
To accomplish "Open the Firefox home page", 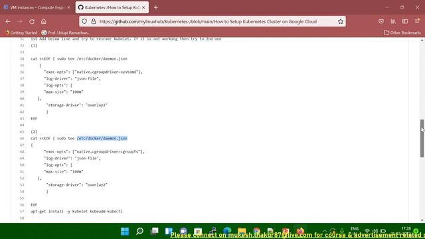I will click(44, 21).
